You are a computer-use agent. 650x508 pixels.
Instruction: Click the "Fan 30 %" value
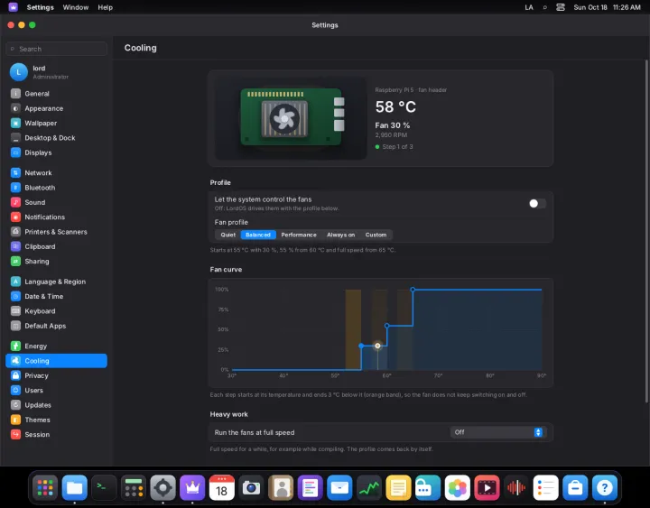click(x=393, y=125)
